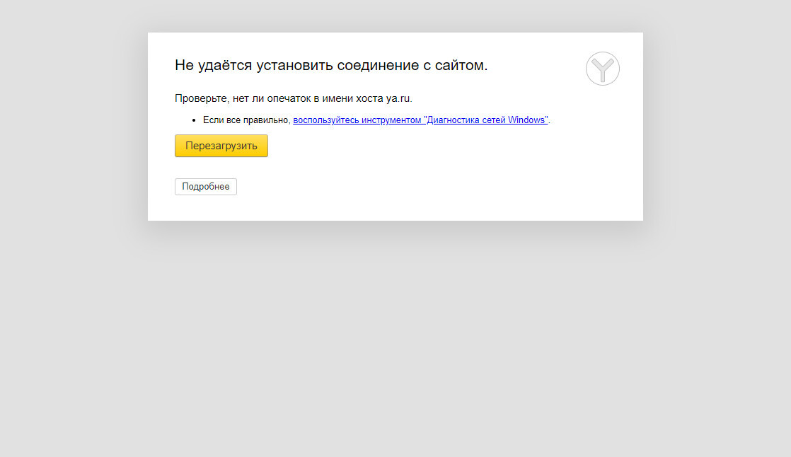This screenshot has height=457, width=791.
Task: Click gray background right of error card
Action: click(717, 126)
